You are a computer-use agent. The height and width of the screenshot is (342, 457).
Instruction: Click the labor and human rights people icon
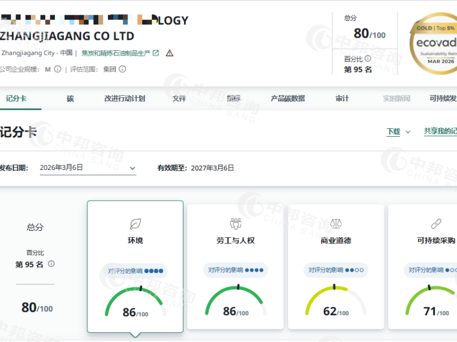(x=235, y=223)
